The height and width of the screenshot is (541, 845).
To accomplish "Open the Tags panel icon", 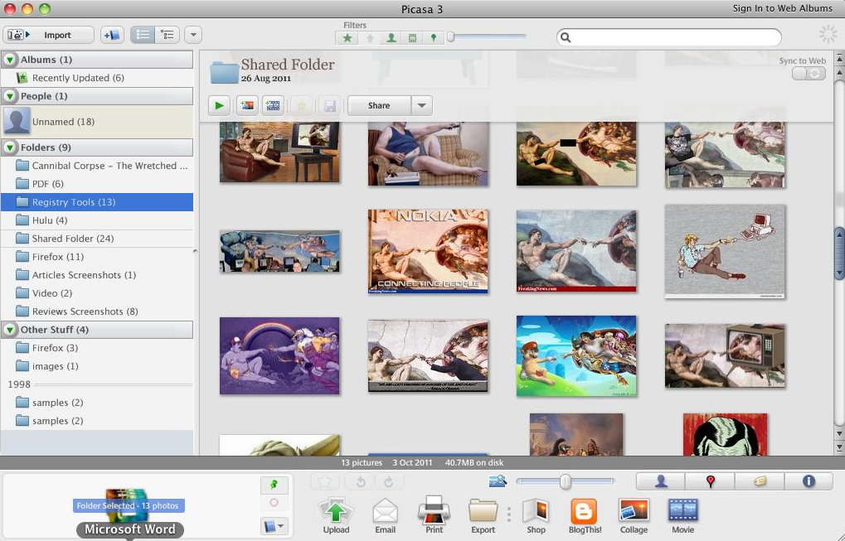I will [760, 481].
